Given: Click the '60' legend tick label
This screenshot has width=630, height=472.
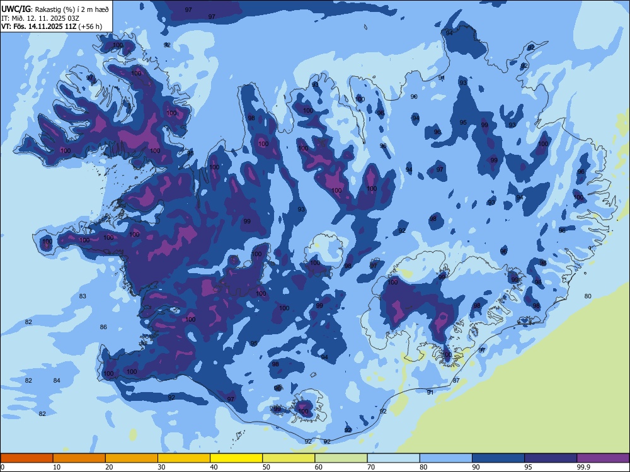Looking at the screenshot, I should click(x=319, y=467).
